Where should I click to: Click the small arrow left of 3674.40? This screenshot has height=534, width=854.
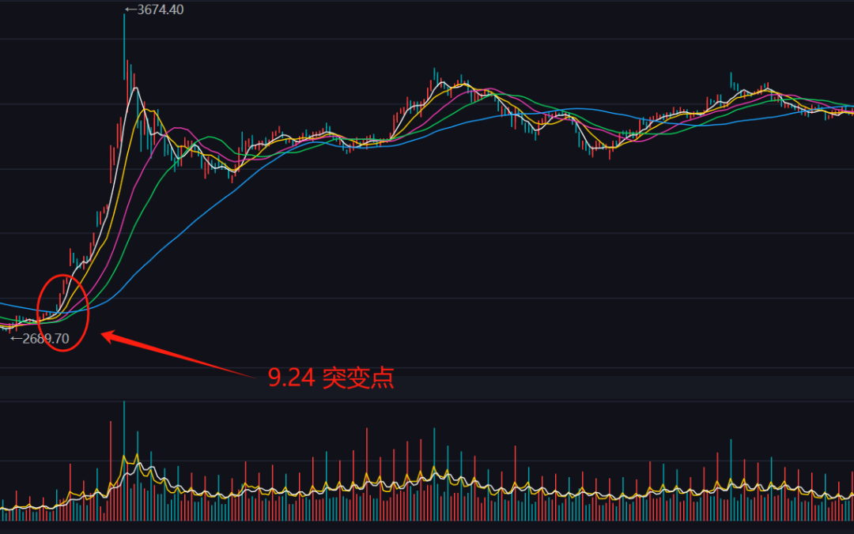tap(130, 9)
